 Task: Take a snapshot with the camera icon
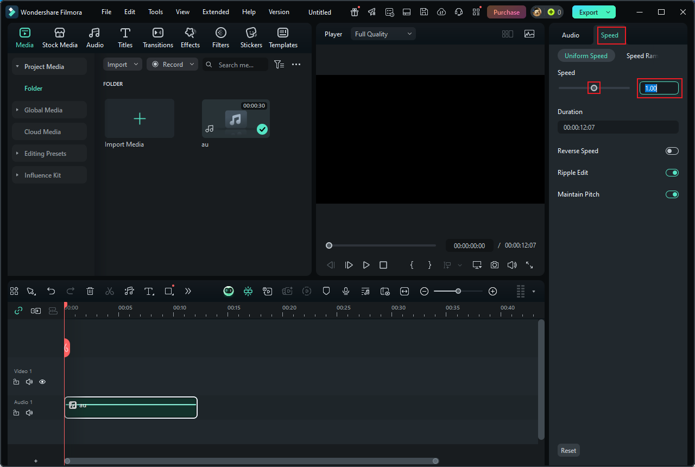pyautogui.click(x=494, y=265)
